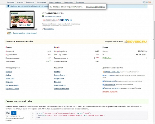Share the page on Facebook icon
Image resolution: width=155 pixels, height=124 pixels.
click(x=63, y=20)
